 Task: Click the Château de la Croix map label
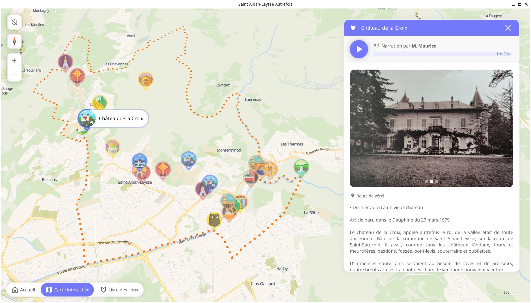tap(121, 119)
